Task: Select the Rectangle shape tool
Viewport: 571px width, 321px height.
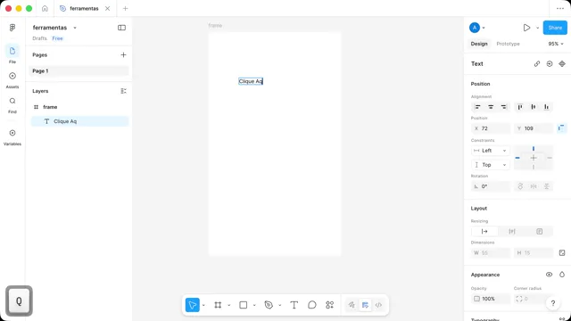Action: point(244,305)
